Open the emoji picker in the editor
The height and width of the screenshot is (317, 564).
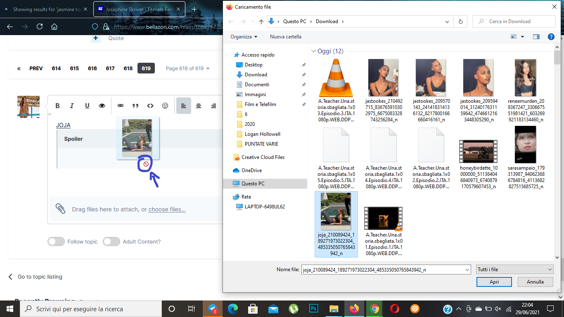coord(165,106)
